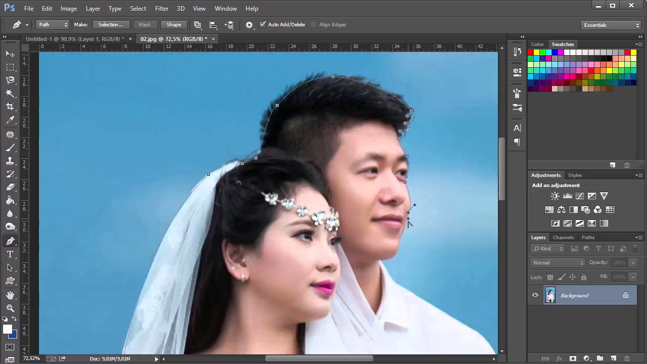The height and width of the screenshot is (364, 647).
Task: Select the Magic Wand tool
Action: coord(10,94)
